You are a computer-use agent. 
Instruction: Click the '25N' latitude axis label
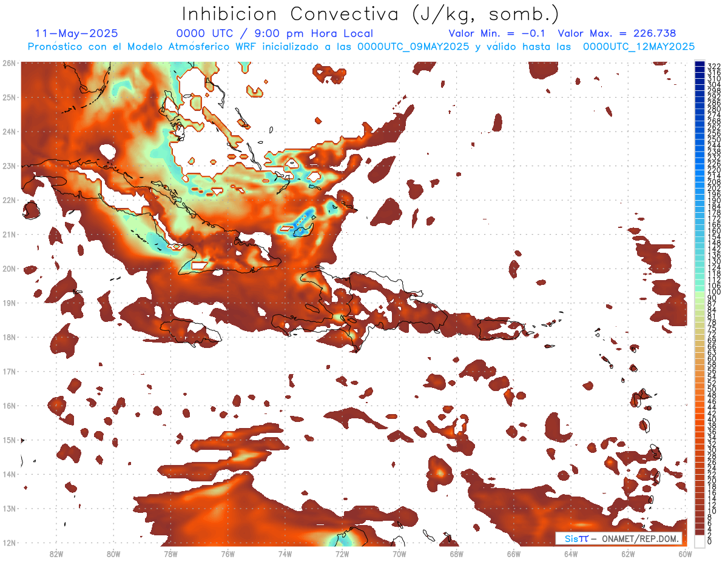pos(8,97)
